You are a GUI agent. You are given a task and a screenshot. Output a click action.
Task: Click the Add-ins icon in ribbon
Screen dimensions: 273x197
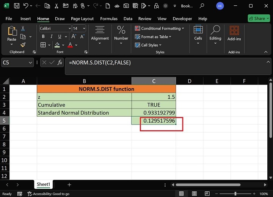tap(234, 31)
